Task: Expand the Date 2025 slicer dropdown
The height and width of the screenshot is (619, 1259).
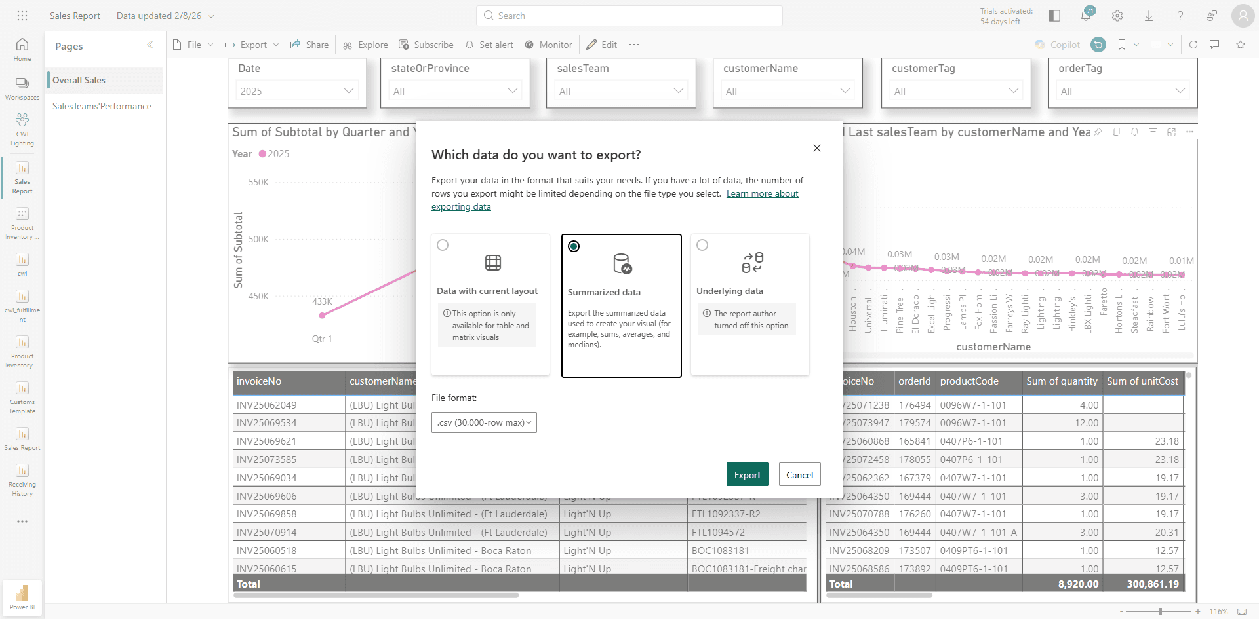Action: [297, 91]
